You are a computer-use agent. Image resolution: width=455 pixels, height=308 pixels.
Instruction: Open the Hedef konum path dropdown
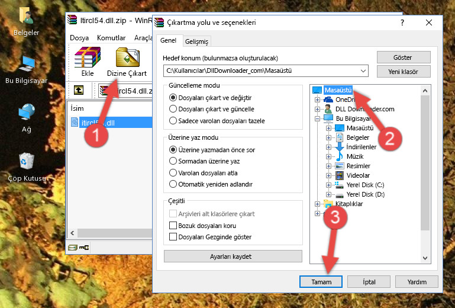[x=363, y=71]
